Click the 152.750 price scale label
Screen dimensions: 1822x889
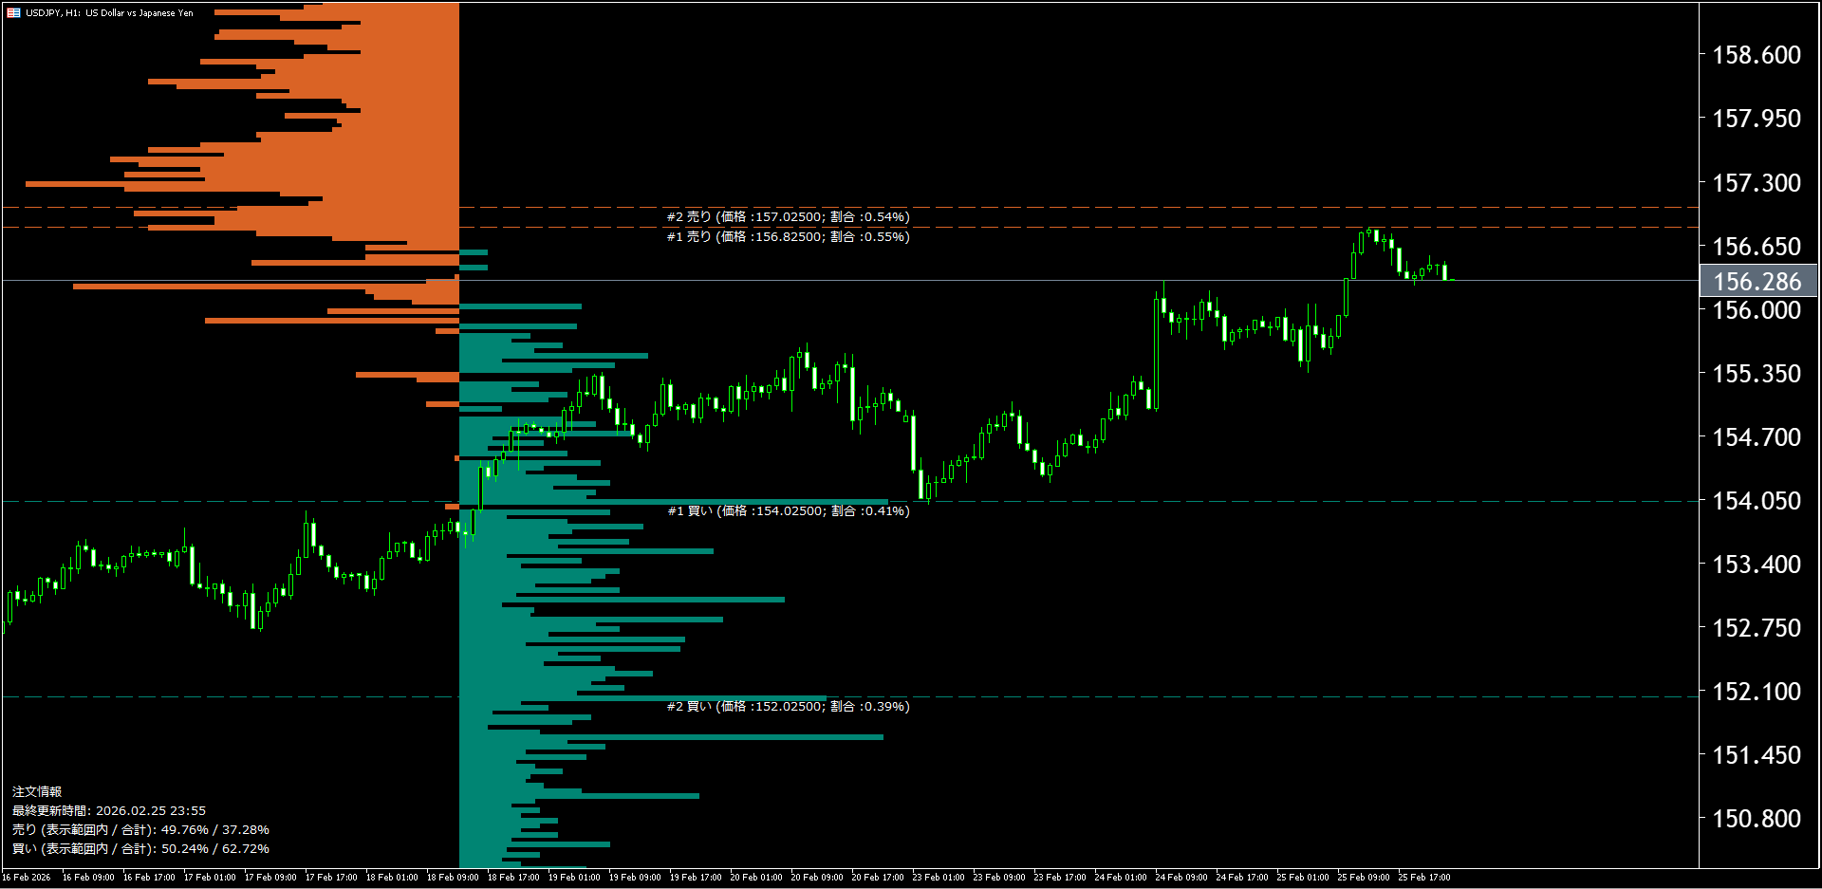(x=1757, y=628)
